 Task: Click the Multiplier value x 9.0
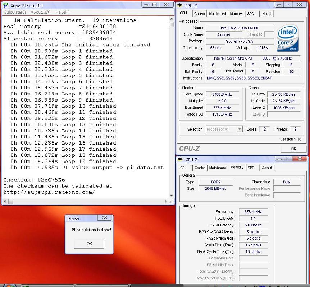click(x=222, y=101)
